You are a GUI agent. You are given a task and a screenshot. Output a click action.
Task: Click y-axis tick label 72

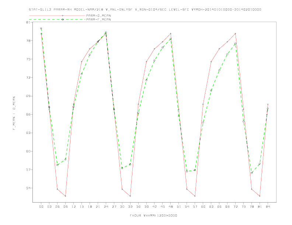coord(28,78)
